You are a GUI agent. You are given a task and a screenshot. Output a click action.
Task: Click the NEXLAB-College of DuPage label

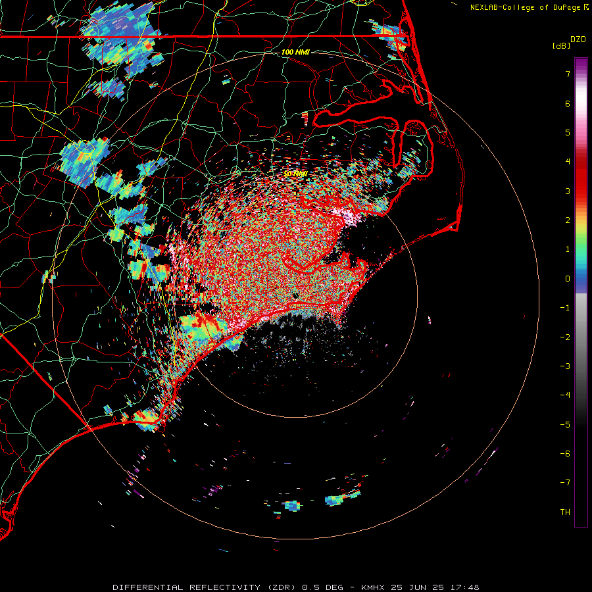pyautogui.click(x=525, y=7)
